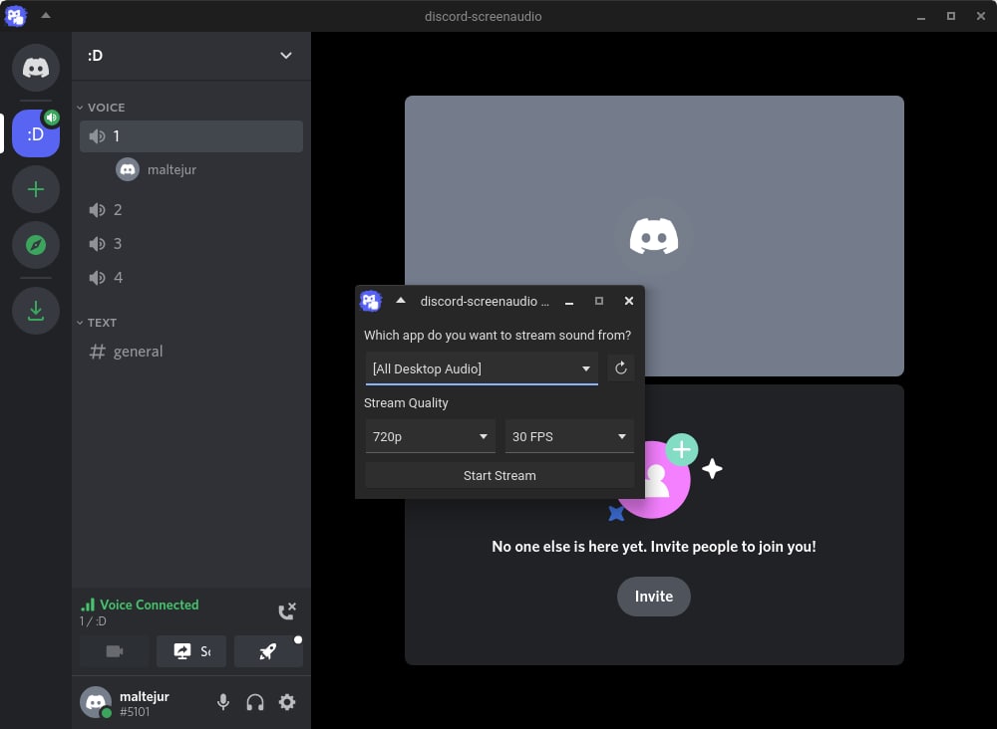Open User Settings gear icon

[x=287, y=702]
